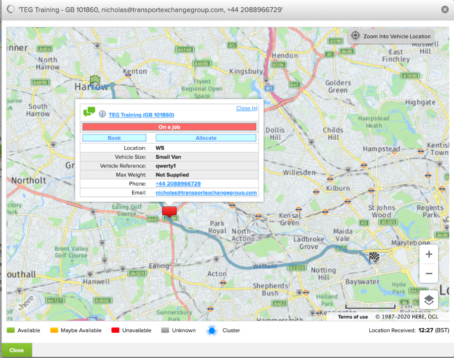The width and height of the screenshot is (454, 358).
Task: Open the map layers selector
Action: [x=428, y=300]
